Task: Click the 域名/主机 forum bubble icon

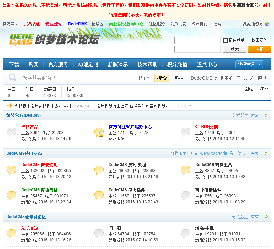Action: (x=186, y=234)
